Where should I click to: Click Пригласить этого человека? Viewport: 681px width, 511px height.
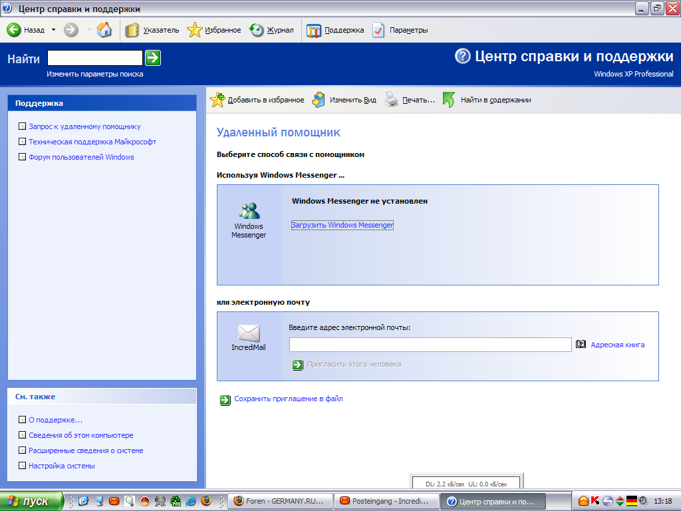354,364
